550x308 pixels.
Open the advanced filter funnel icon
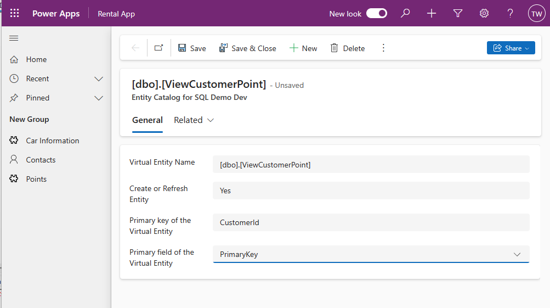point(458,13)
